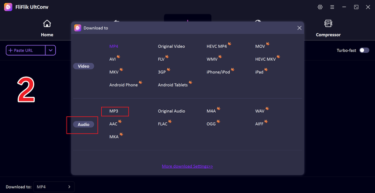Click the Paste URL button
Viewport: 375px width, 193px height.
click(26, 50)
